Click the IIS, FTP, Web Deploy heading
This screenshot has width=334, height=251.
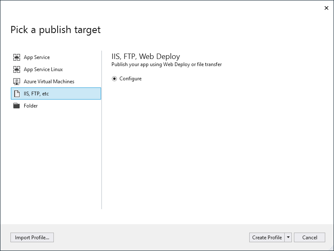coord(146,56)
